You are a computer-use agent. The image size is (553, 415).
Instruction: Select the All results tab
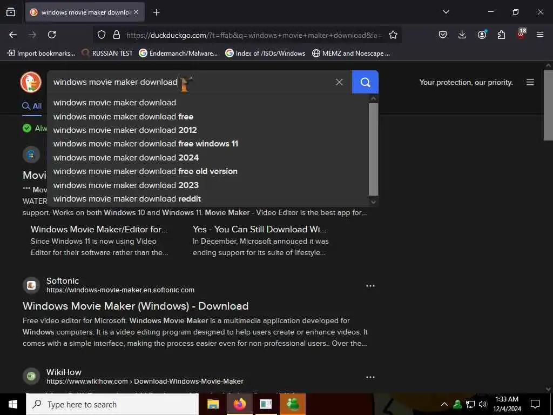pyautogui.click(x=32, y=106)
